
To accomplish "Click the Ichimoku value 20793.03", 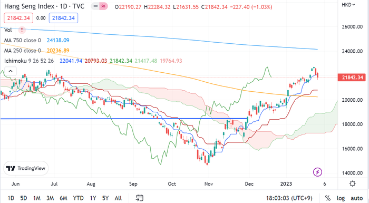I will (96, 61).
